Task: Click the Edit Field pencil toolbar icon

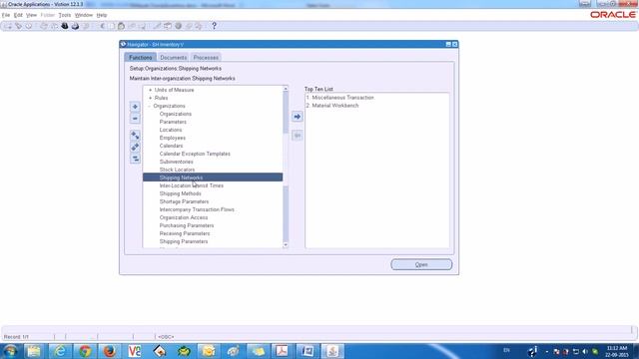Action: 157,26
